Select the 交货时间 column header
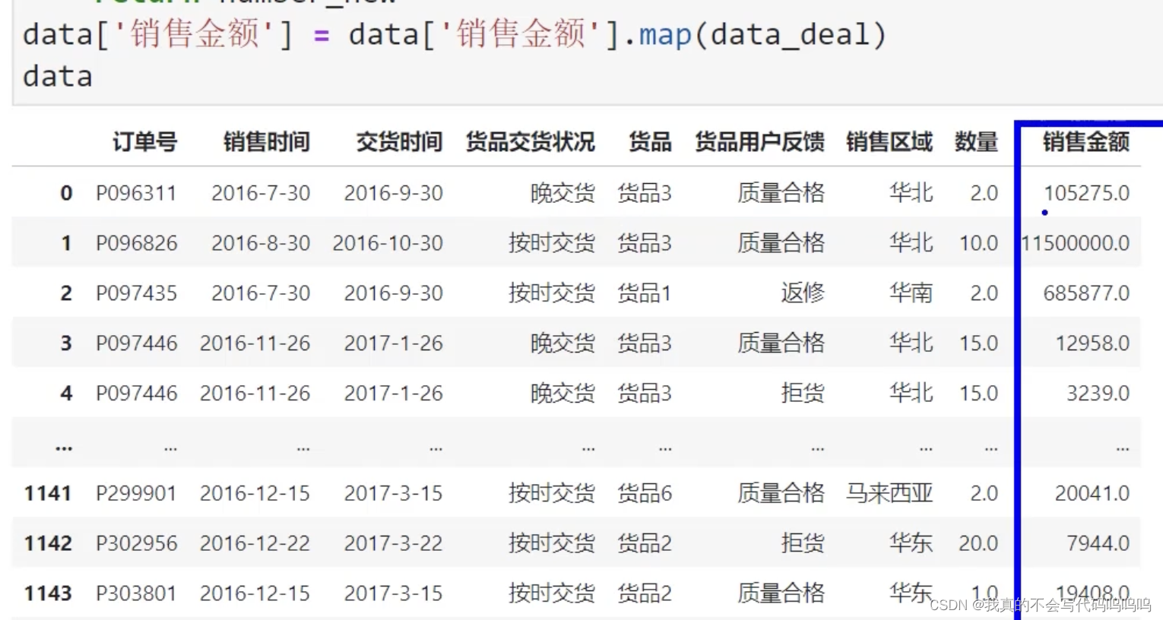The height and width of the screenshot is (620, 1163). [x=398, y=142]
